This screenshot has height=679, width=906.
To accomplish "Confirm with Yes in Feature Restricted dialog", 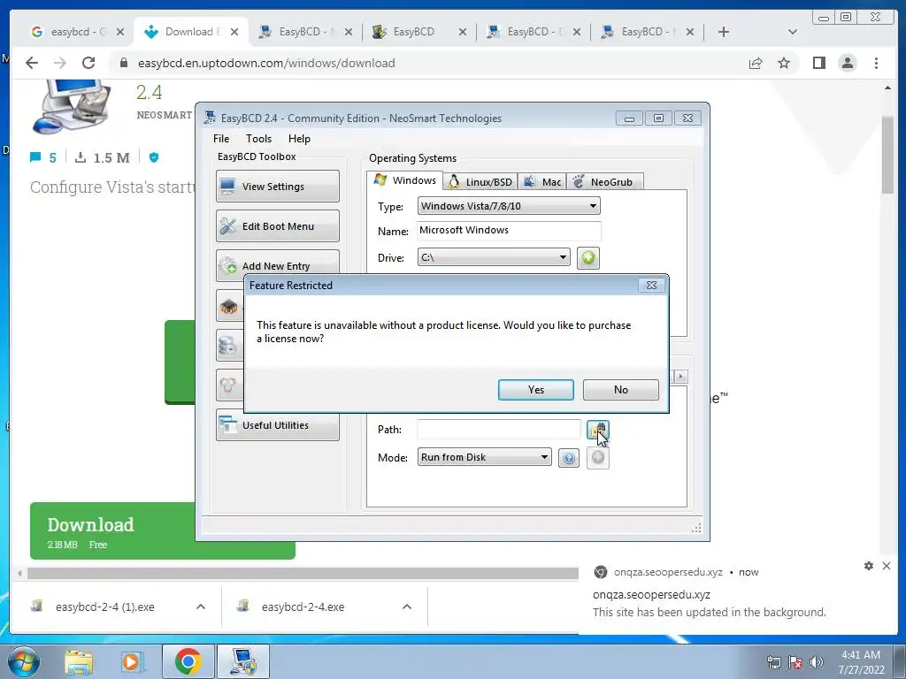I will click(x=535, y=390).
